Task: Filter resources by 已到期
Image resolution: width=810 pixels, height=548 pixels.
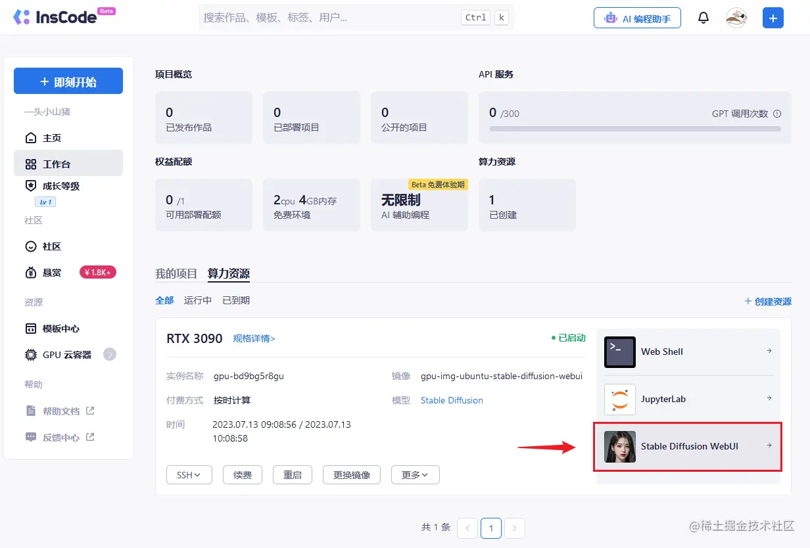Action: click(x=236, y=300)
